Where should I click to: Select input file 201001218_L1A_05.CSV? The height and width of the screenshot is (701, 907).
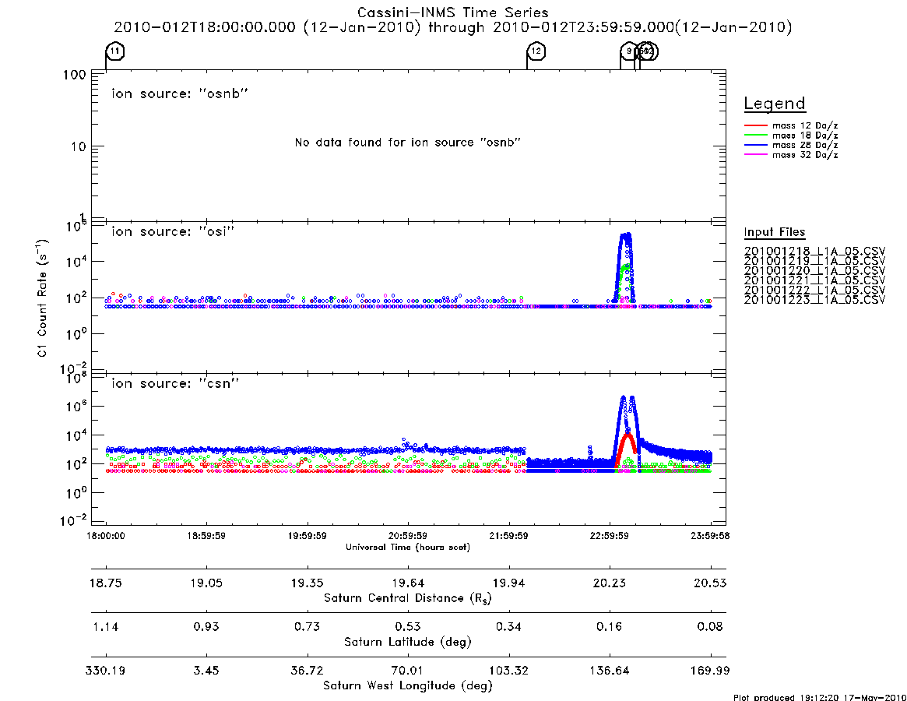(x=814, y=252)
